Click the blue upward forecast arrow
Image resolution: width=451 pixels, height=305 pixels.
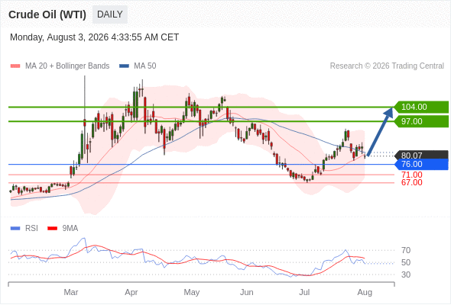(380, 132)
